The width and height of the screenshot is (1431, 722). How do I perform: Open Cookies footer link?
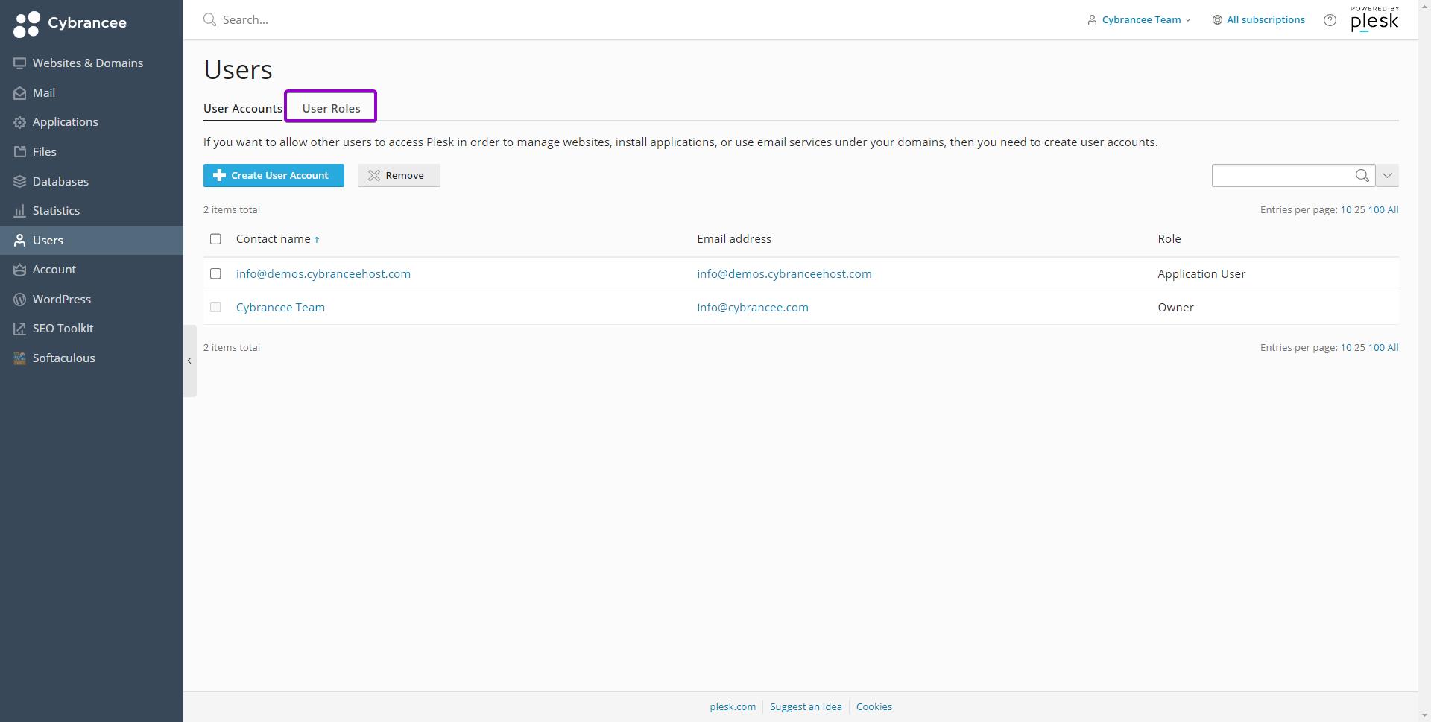(x=874, y=707)
